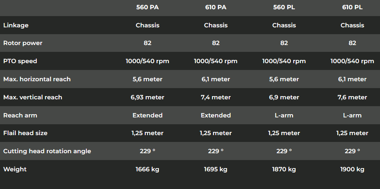Click the Rotor power row label

[23, 43]
